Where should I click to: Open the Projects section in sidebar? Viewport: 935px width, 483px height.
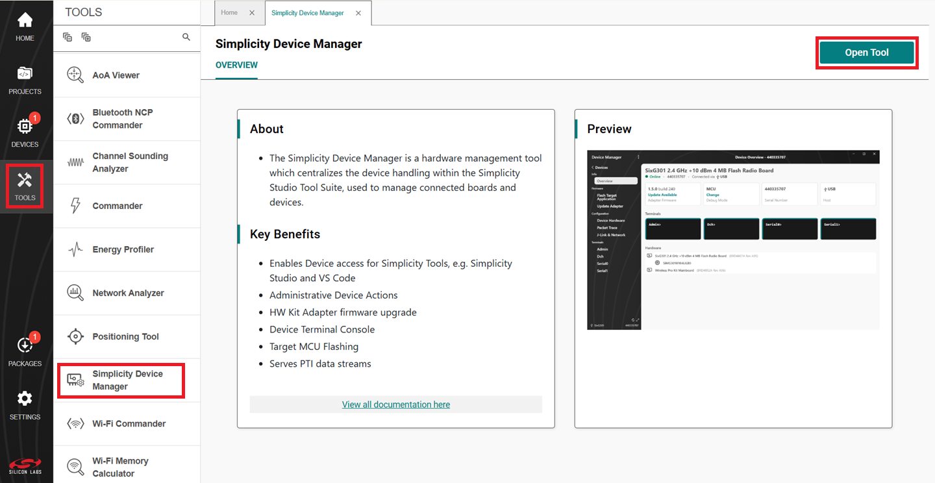[x=25, y=80]
